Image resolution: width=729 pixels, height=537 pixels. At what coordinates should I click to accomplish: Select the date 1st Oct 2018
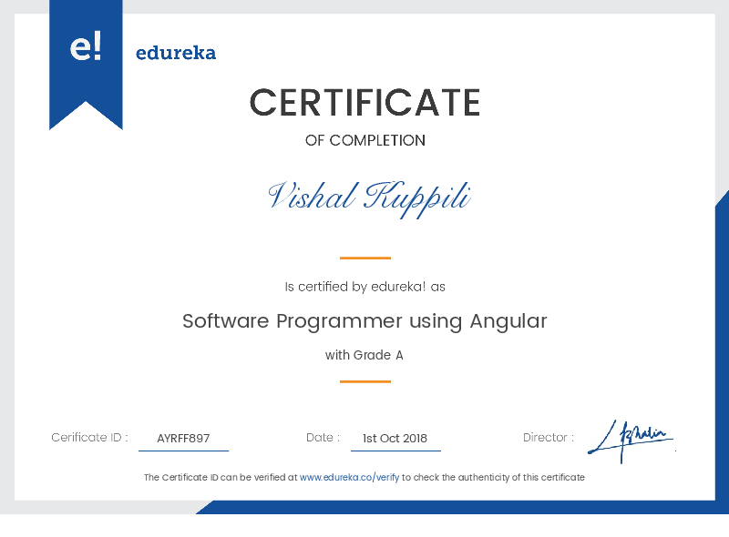click(395, 439)
